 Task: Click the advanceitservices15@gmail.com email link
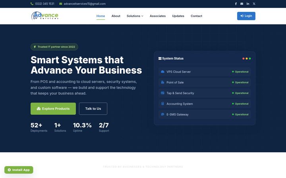pos(85,4)
